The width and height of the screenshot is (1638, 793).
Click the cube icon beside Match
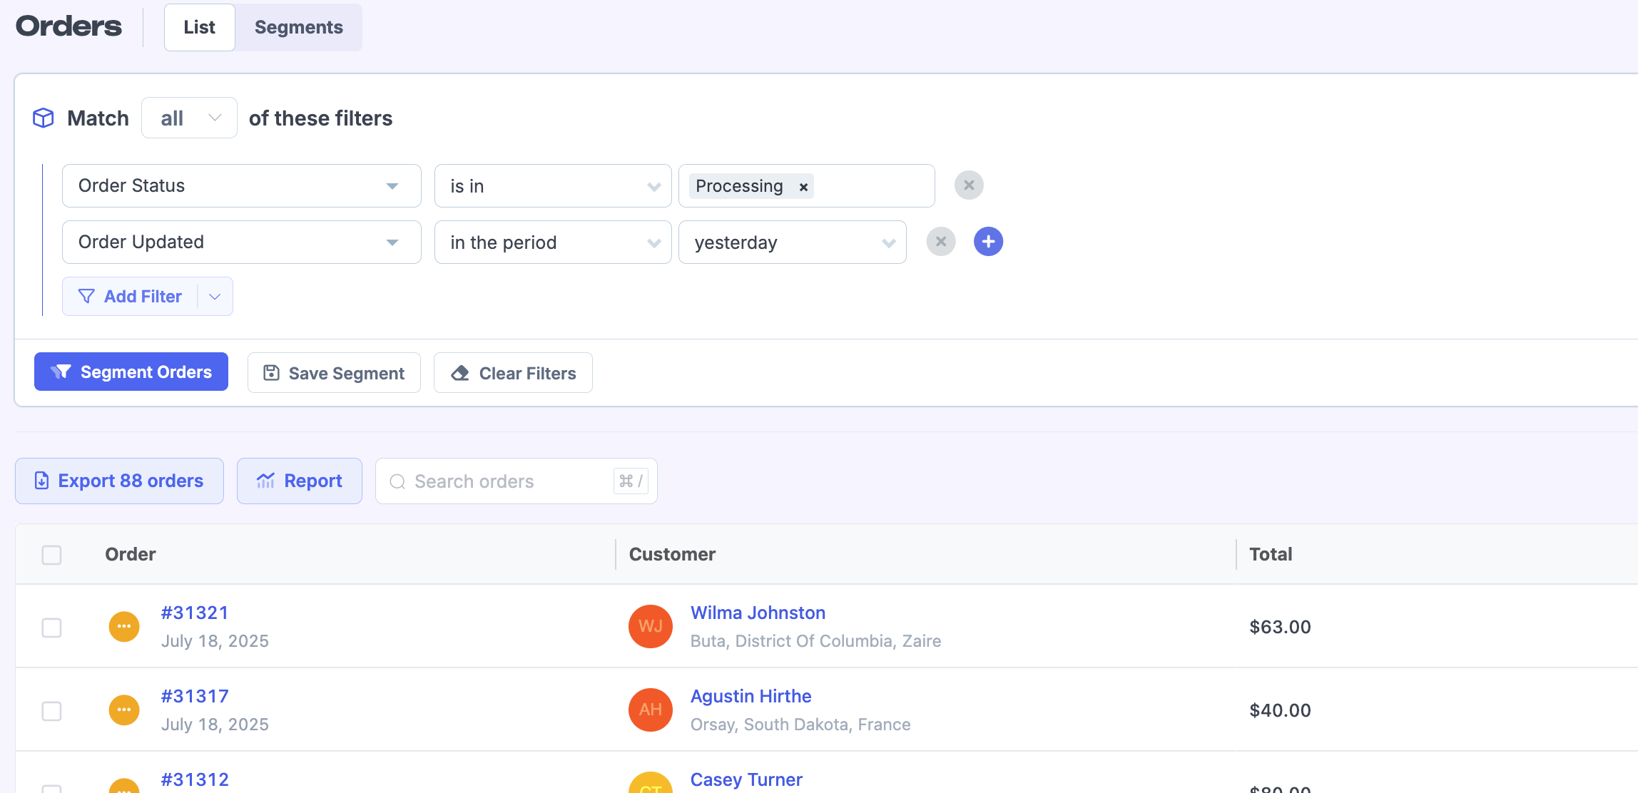pos(44,118)
